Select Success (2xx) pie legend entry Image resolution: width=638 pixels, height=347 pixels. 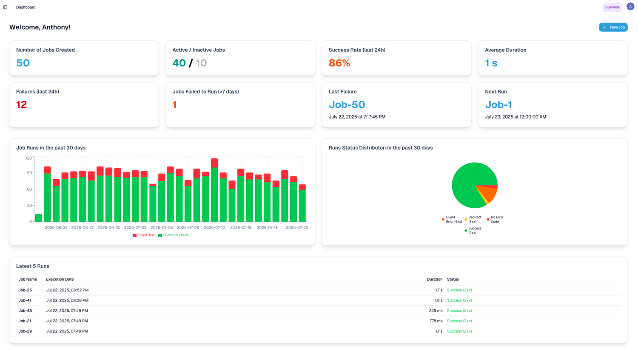pyautogui.click(x=473, y=231)
